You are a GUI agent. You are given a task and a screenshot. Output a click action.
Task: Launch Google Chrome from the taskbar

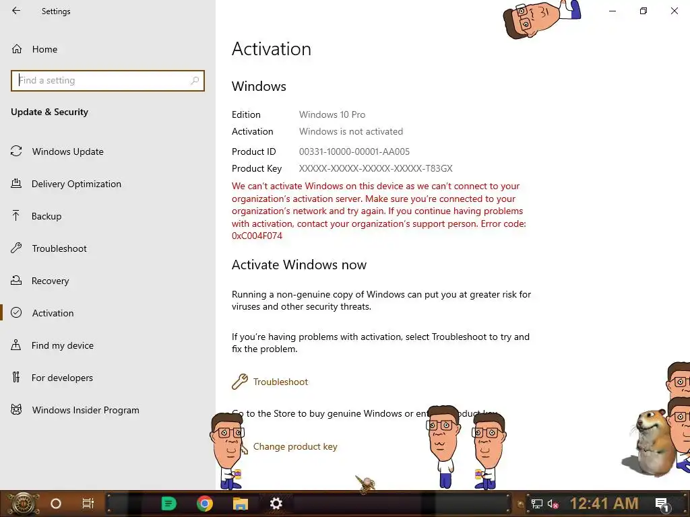click(x=205, y=504)
